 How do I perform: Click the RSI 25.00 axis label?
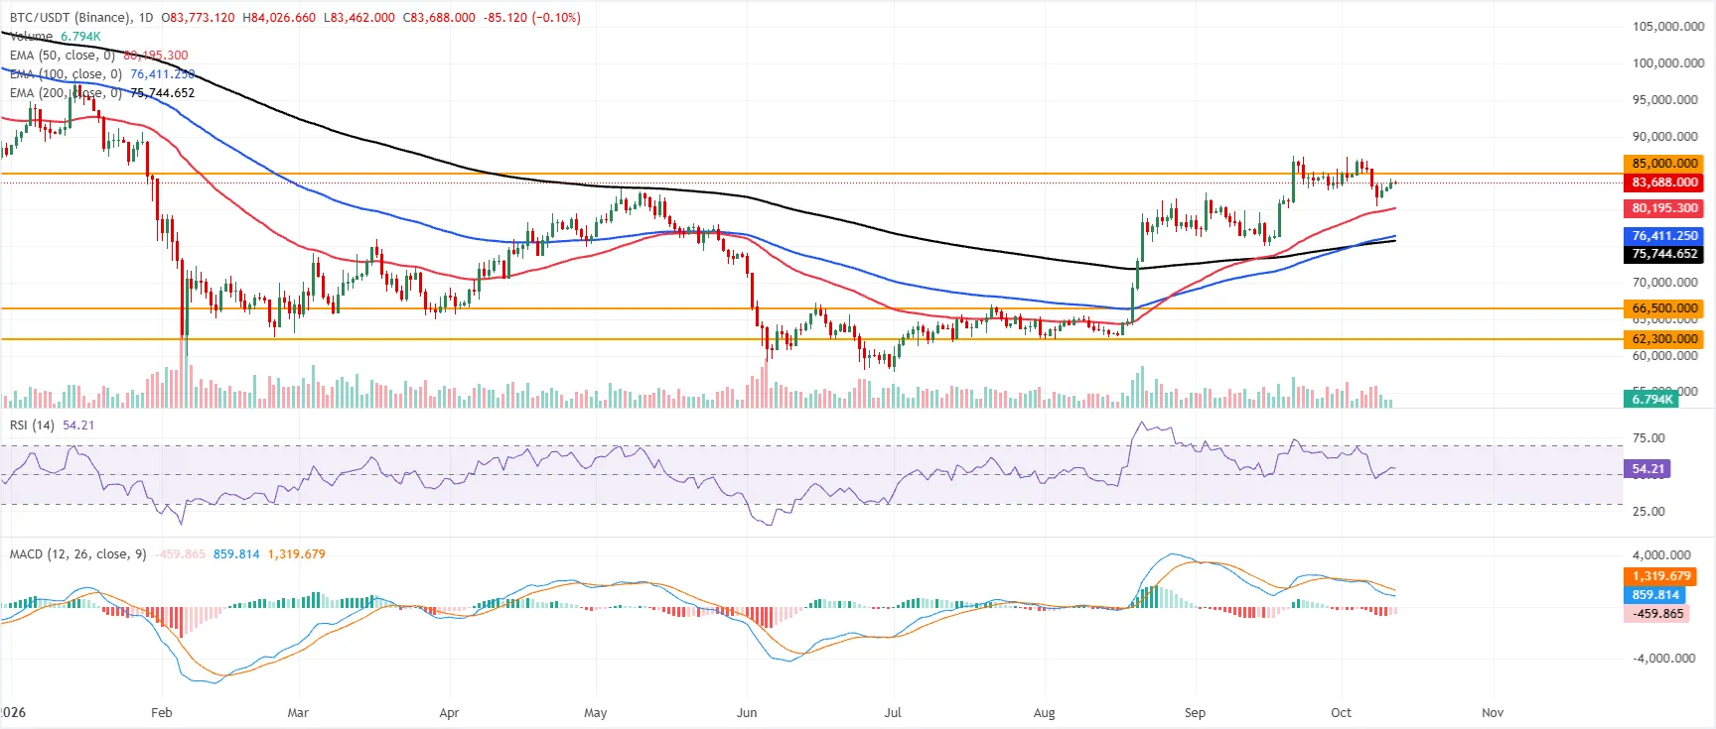pyautogui.click(x=1648, y=512)
